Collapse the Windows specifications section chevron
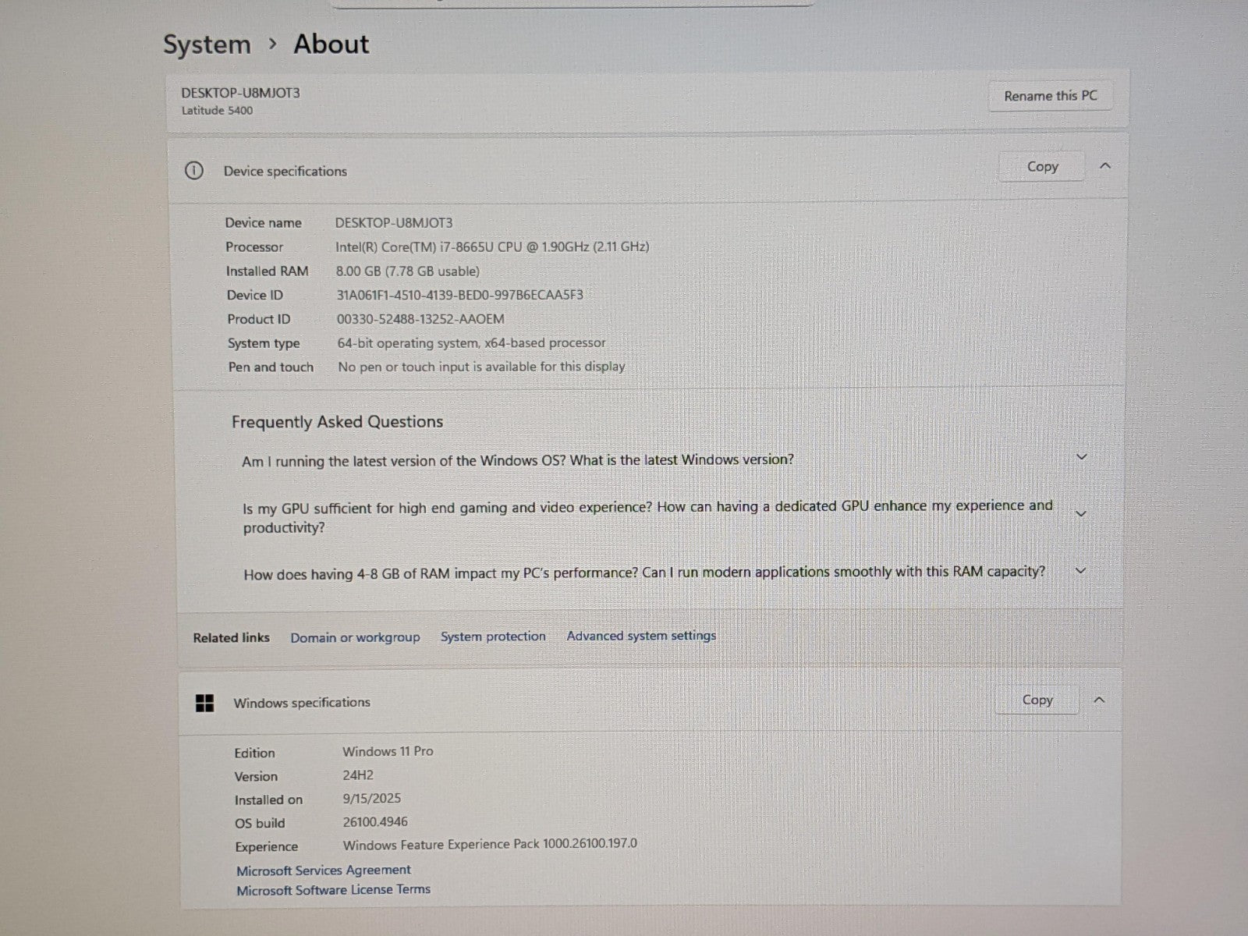Screen dimensions: 1248x936 pos(1099,700)
